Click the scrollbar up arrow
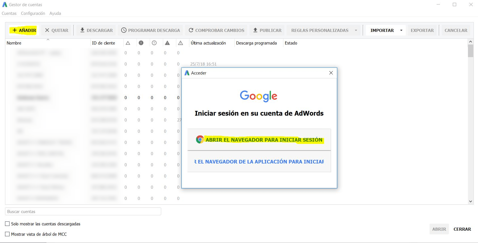The image size is (478, 243). 470,41
